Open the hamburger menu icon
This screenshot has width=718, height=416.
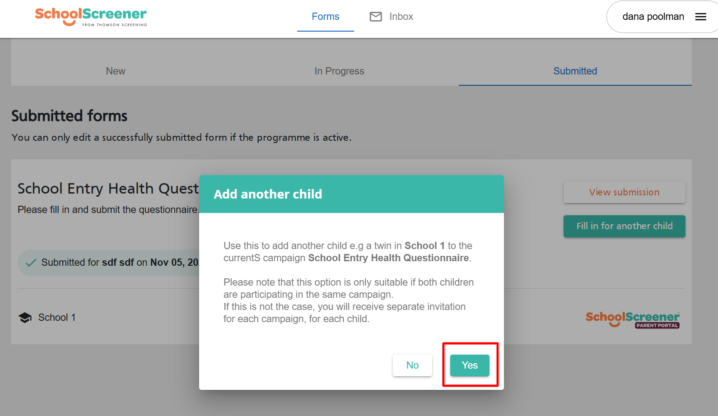tap(700, 17)
